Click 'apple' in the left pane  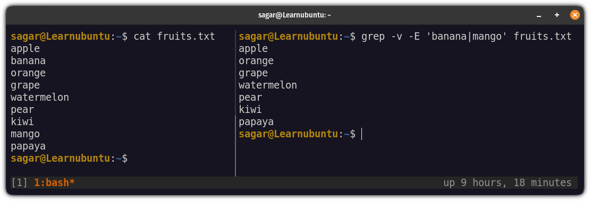coord(26,49)
